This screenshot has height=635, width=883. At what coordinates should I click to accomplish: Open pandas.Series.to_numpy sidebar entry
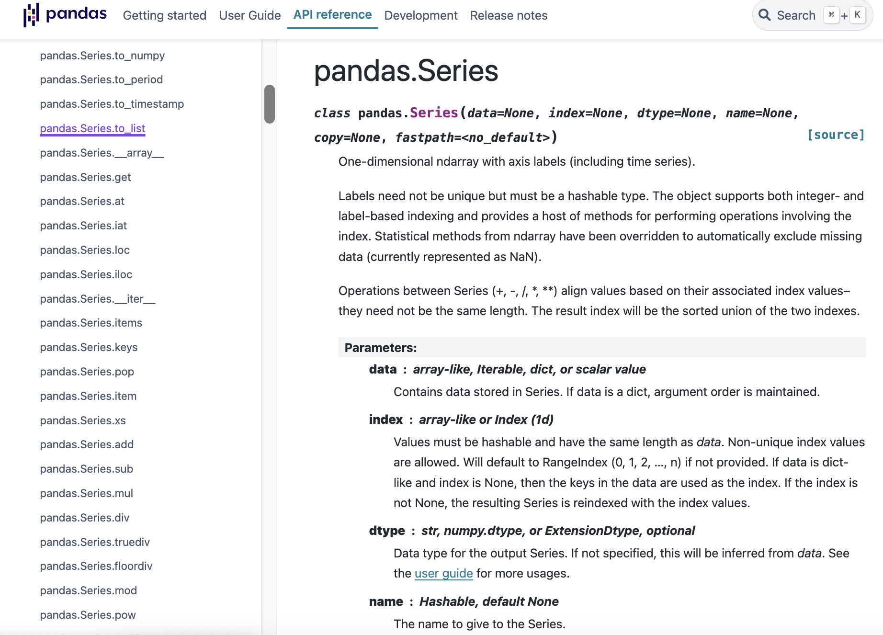click(x=102, y=56)
